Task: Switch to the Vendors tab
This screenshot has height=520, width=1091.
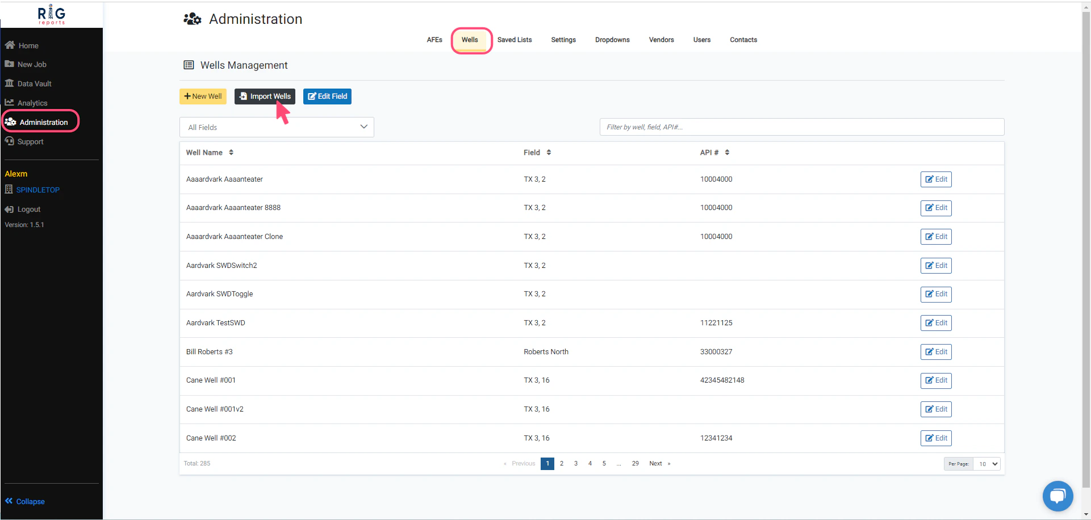Action: [x=661, y=40]
